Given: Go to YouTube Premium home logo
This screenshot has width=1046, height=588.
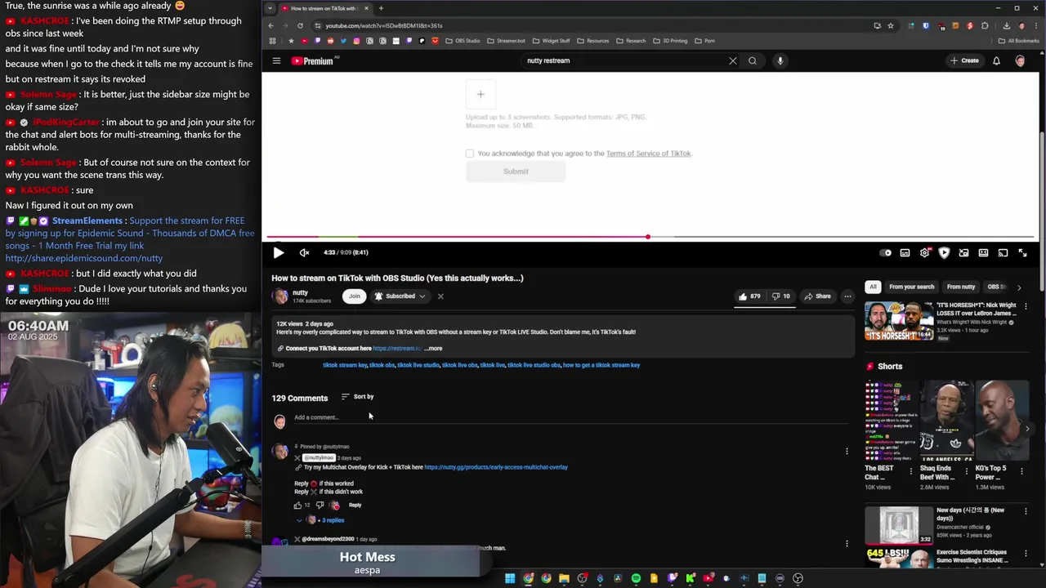Looking at the screenshot, I should point(312,60).
